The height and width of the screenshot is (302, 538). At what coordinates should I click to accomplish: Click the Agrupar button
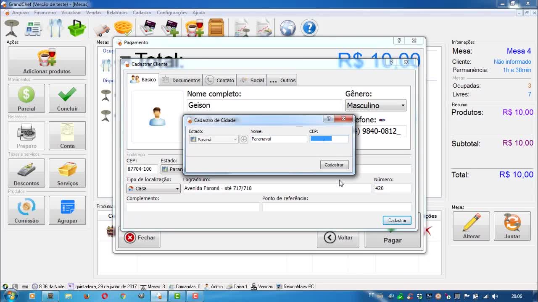click(67, 211)
